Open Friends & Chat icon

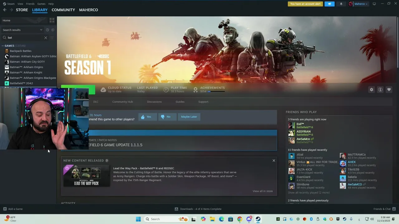click(394, 209)
